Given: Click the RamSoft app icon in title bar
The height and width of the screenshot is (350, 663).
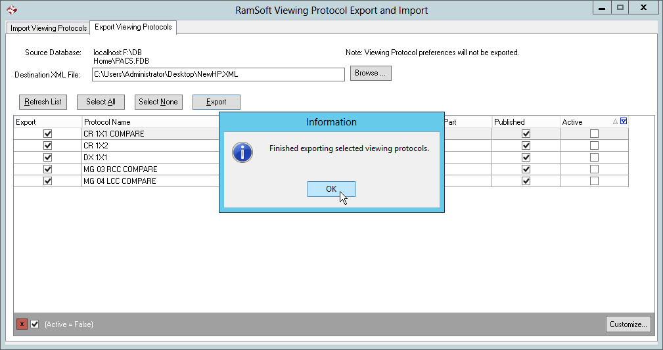Looking at the screenshot, I should point(12,11).
